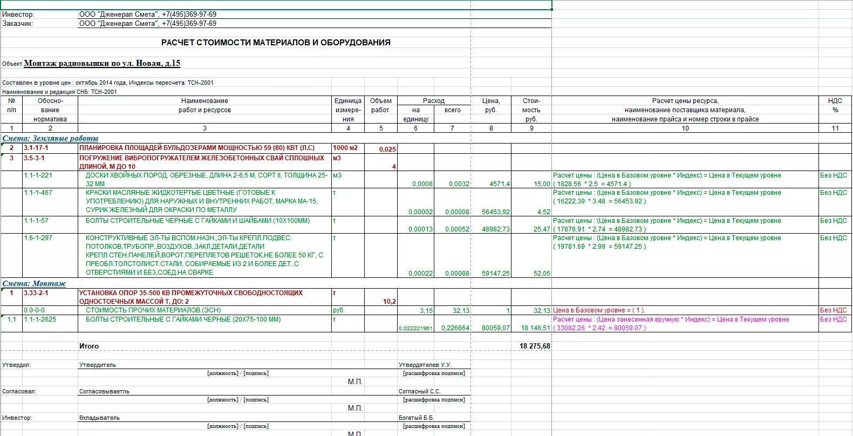Select code cell '3.1-17-1'
The image size is (853, 436).
coord(50,148)
